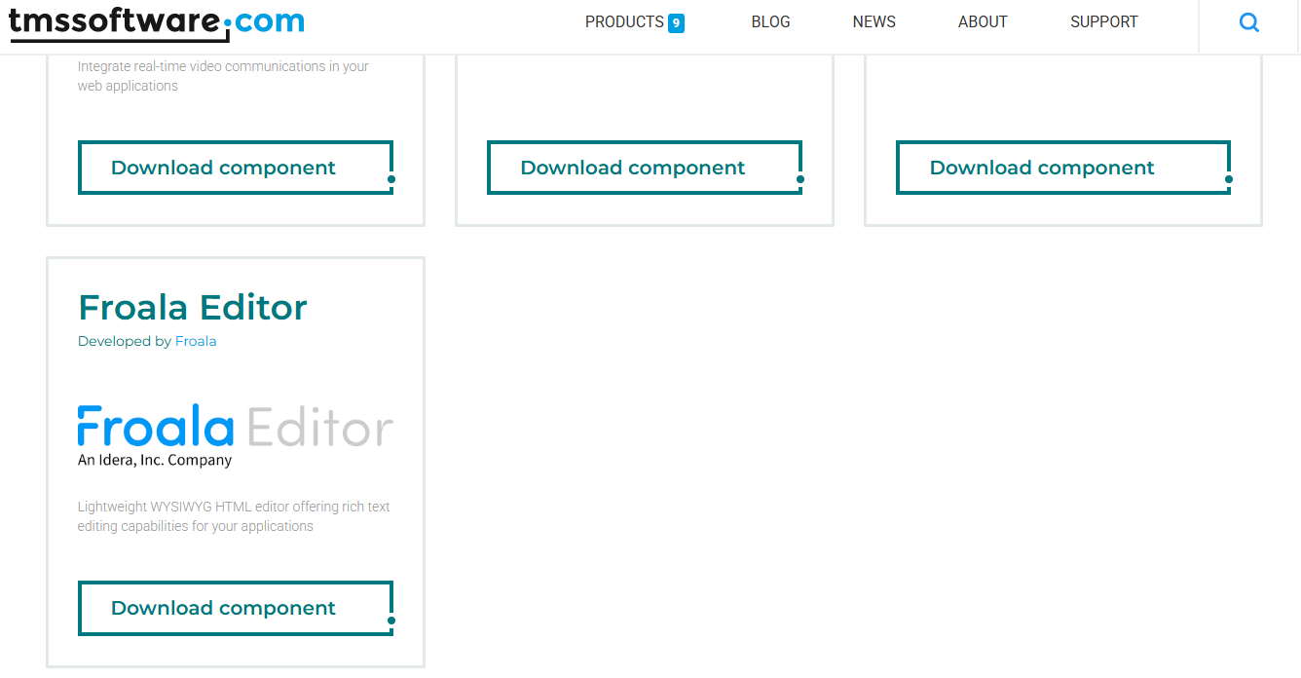Open the NEWS page

pos(874,21)
